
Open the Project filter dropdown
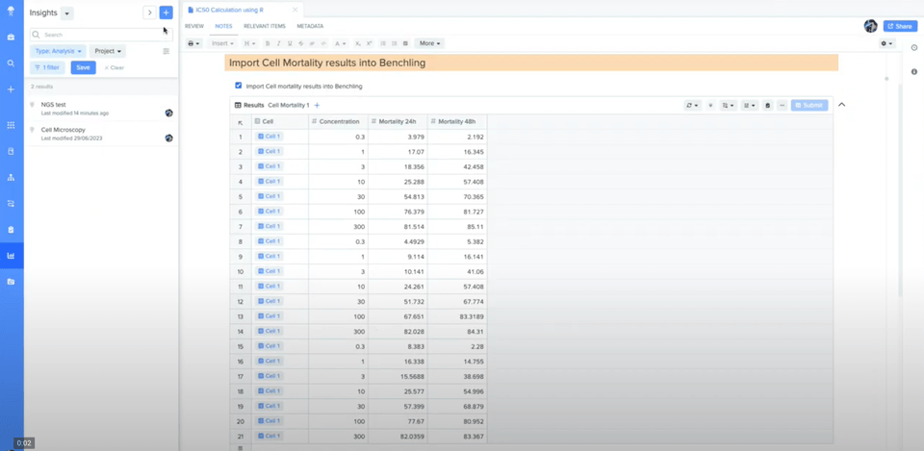point(108,51)
